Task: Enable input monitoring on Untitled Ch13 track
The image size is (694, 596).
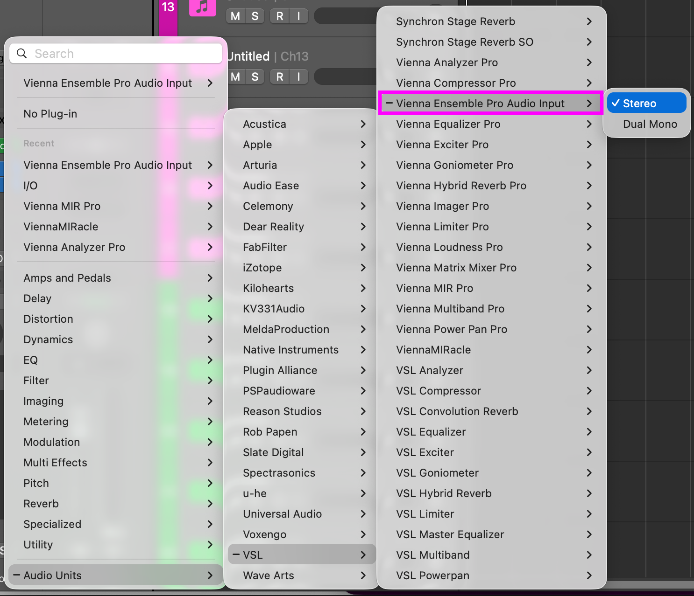Action: click(x=298, y=76)
